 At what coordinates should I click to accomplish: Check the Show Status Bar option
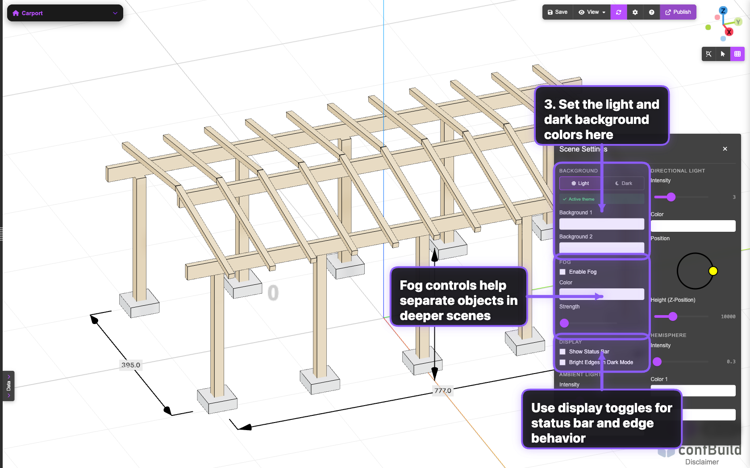tap(562, 352)
